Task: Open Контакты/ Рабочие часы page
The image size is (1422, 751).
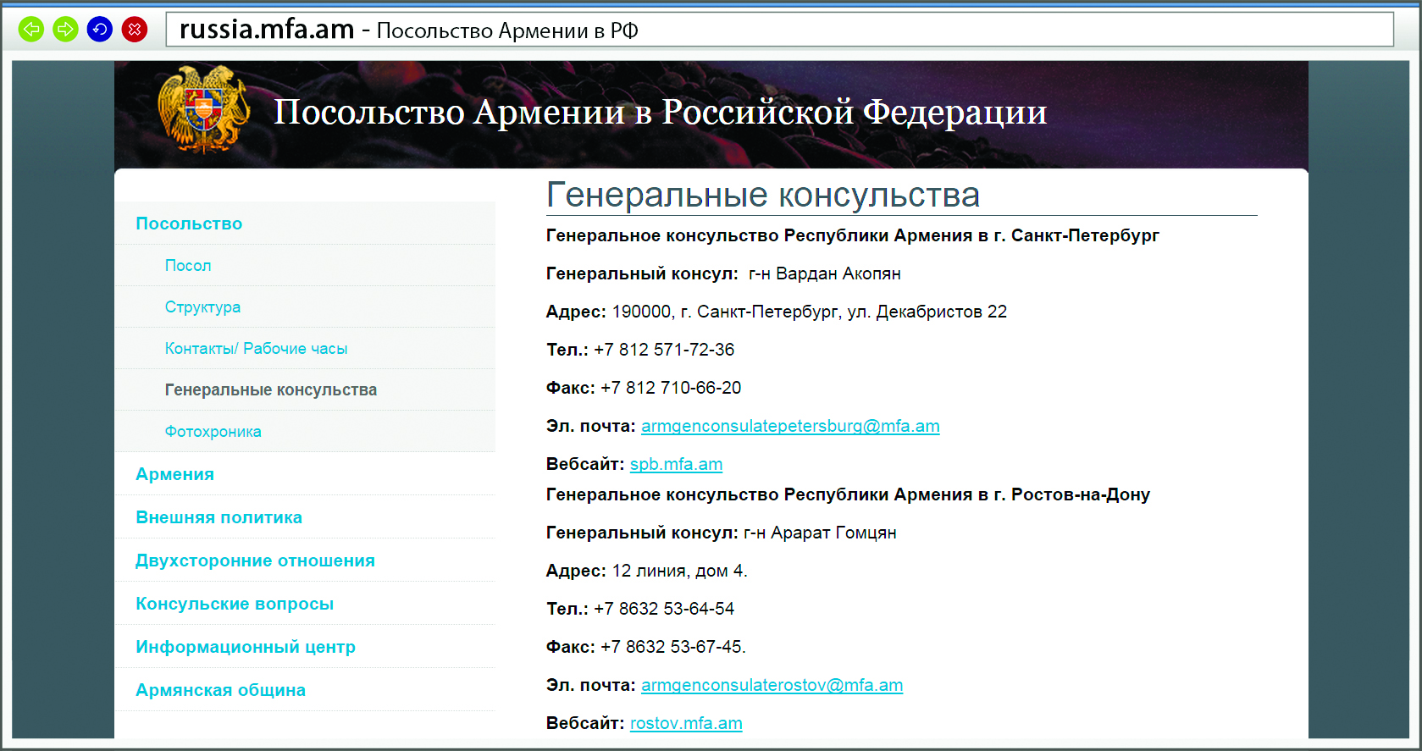Action: tap(256, 349)
